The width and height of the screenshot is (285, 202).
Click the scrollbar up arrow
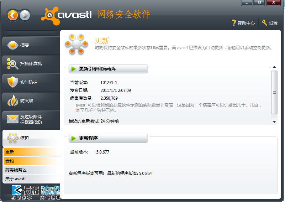(x=274, y=67)
